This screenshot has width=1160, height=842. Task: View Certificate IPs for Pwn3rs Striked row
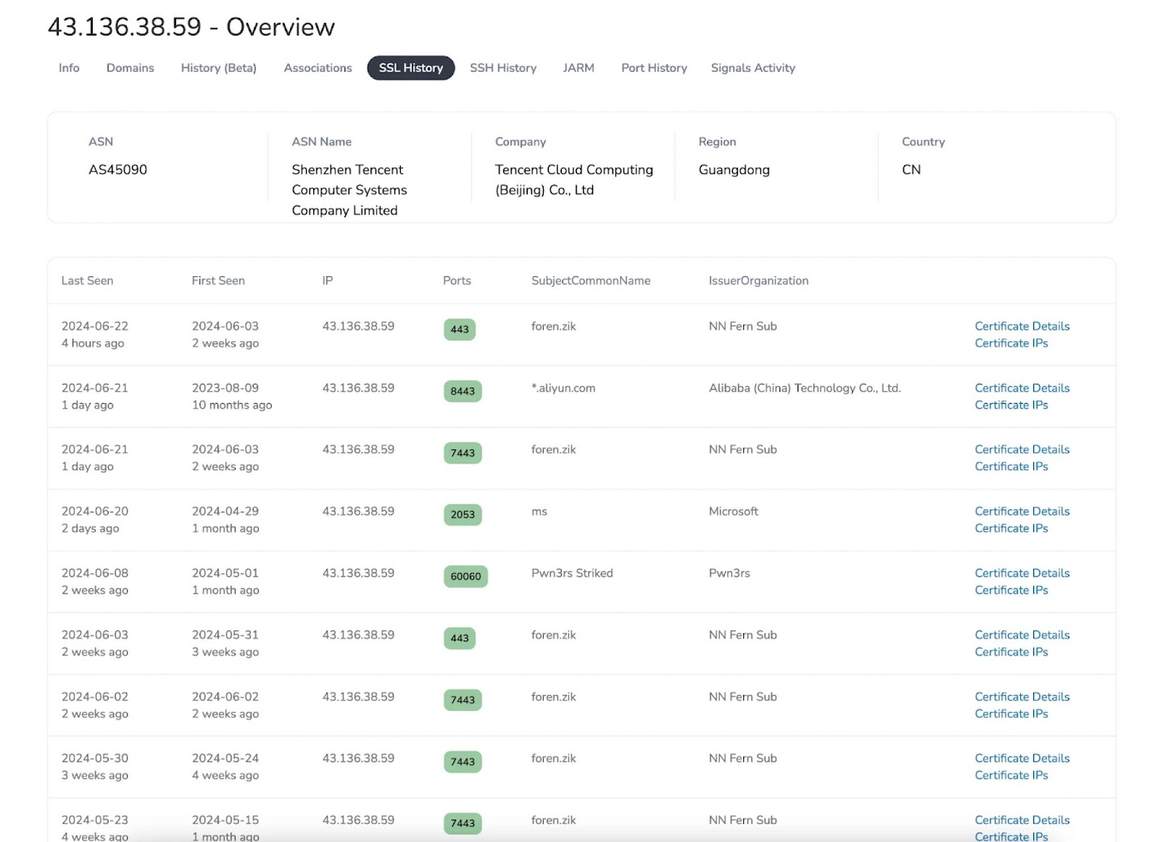click(1011, 591)
